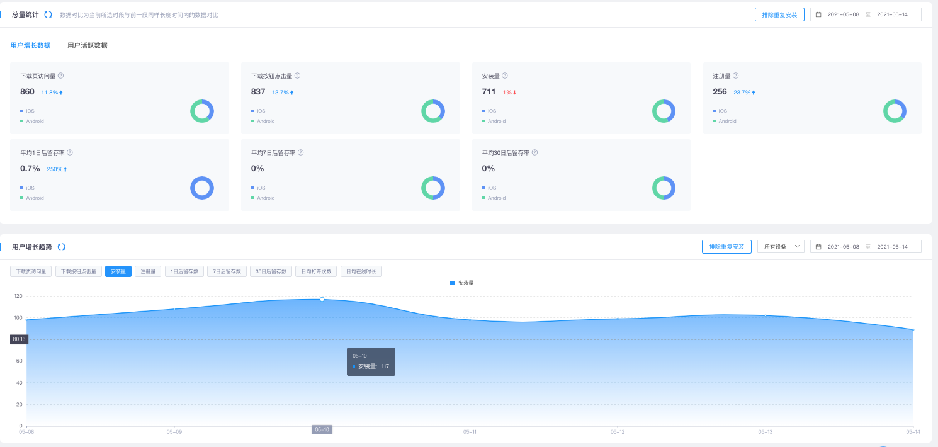
Task: Click 05-12 label on chart x-axis
Action: pyautogui.click(x=618, y=432)
